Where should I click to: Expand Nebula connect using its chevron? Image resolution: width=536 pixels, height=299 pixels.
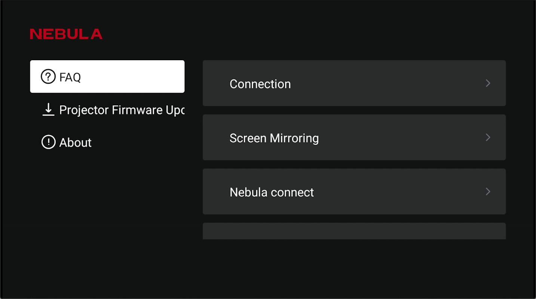click(488, 192)
